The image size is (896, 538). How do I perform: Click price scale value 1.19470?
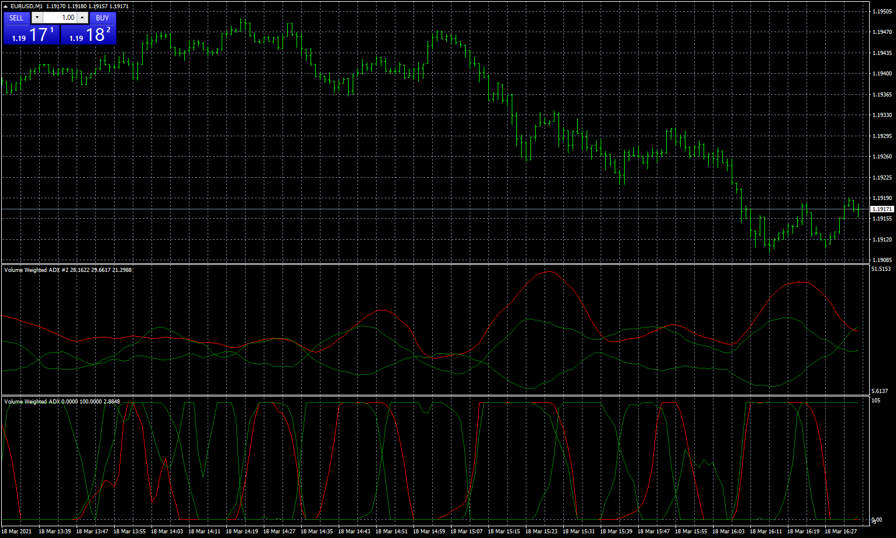[882, 32]
